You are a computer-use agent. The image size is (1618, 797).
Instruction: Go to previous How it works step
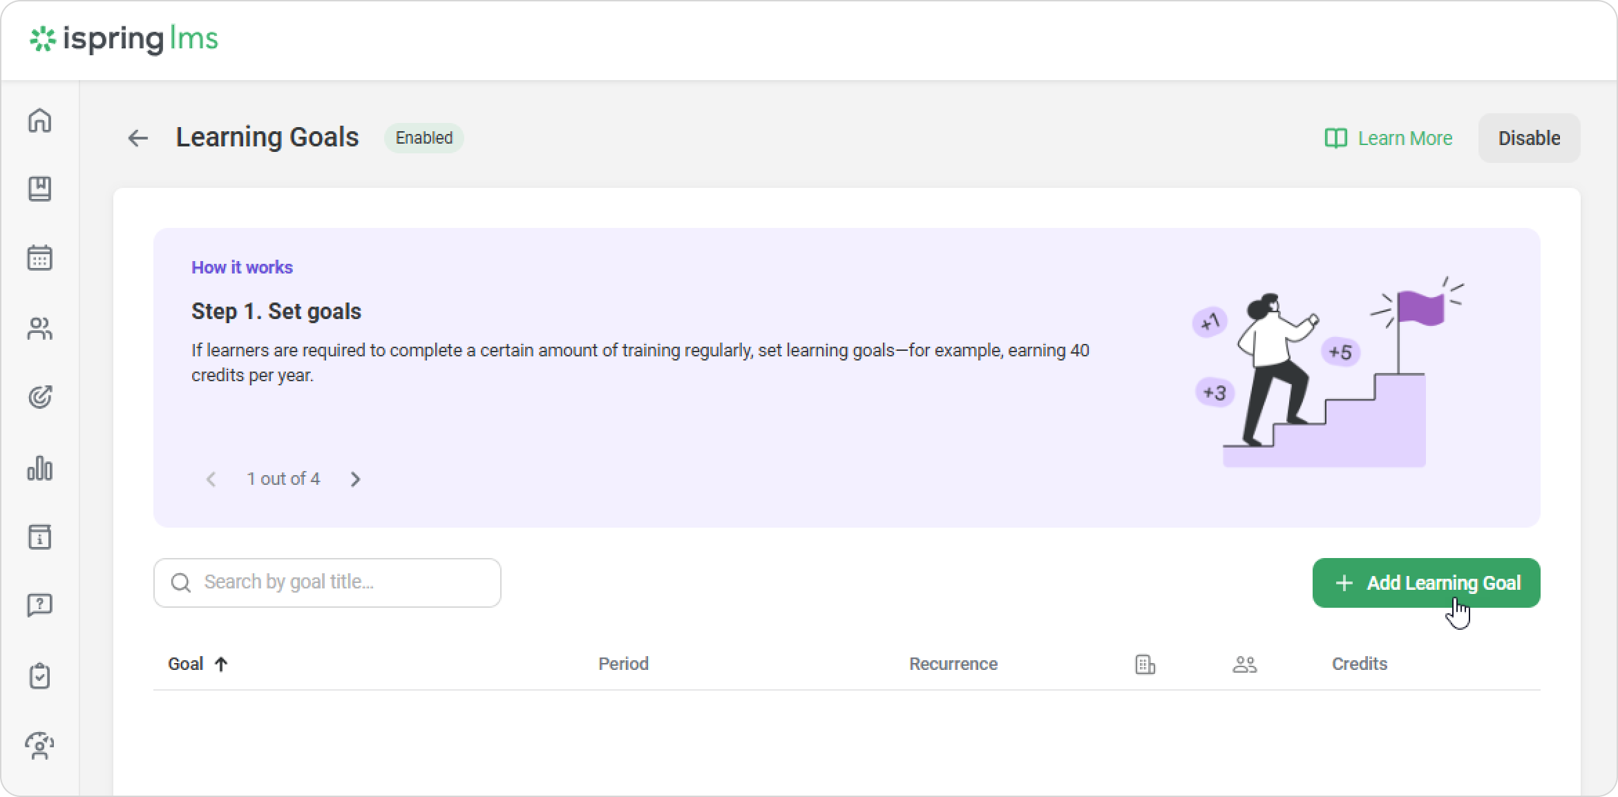tap(211, 479)
